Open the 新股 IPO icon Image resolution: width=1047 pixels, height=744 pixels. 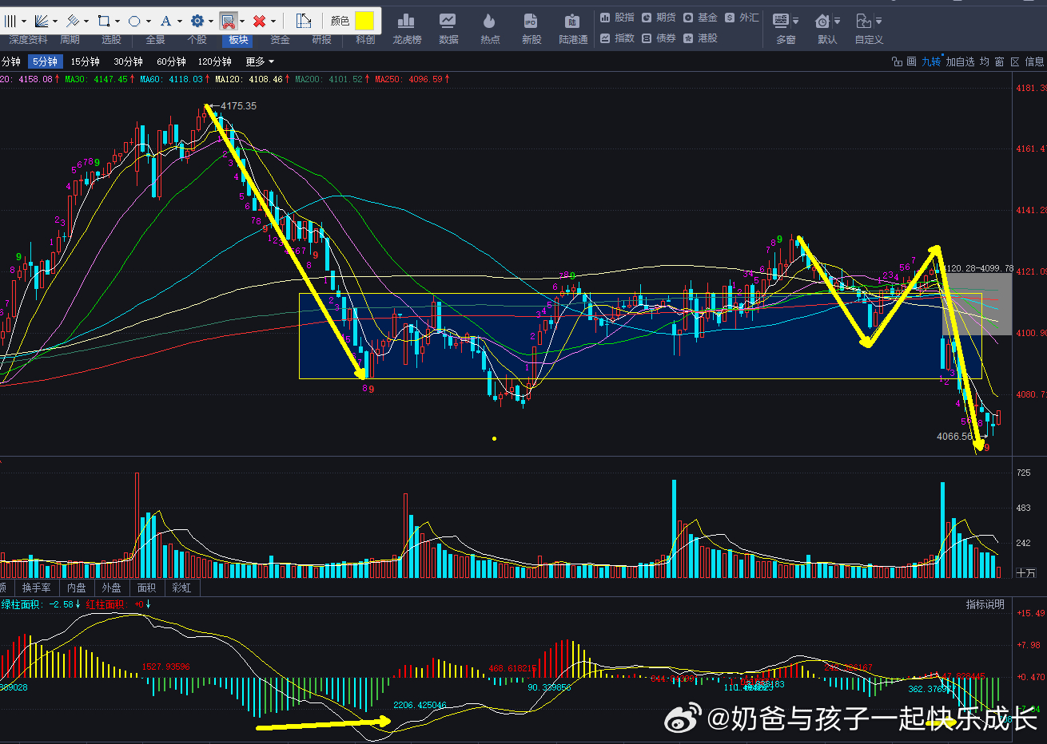click(531, 29)
